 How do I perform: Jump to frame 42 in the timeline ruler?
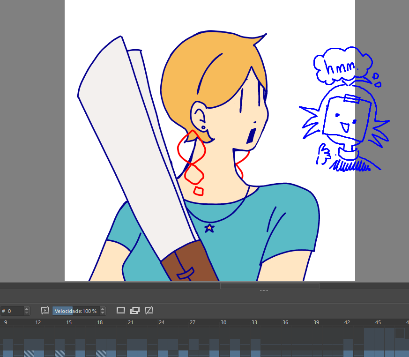(347, 322)
